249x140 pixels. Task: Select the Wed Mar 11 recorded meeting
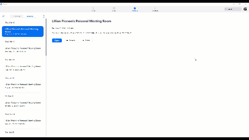tap(23, 50)
